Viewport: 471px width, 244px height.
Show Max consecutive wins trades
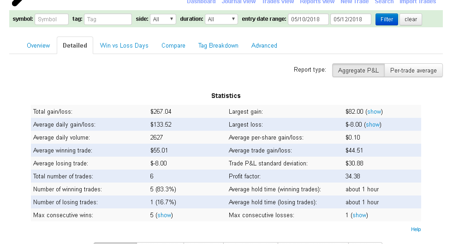(x=164, y=215)
